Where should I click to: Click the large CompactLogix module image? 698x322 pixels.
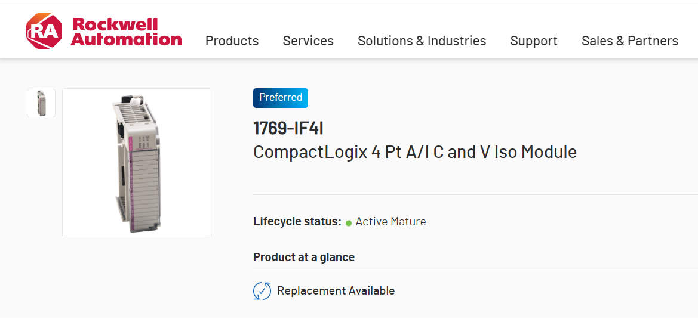137,163
